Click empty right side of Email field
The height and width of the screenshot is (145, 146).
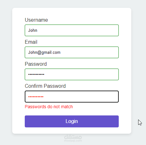coord(94,52)
